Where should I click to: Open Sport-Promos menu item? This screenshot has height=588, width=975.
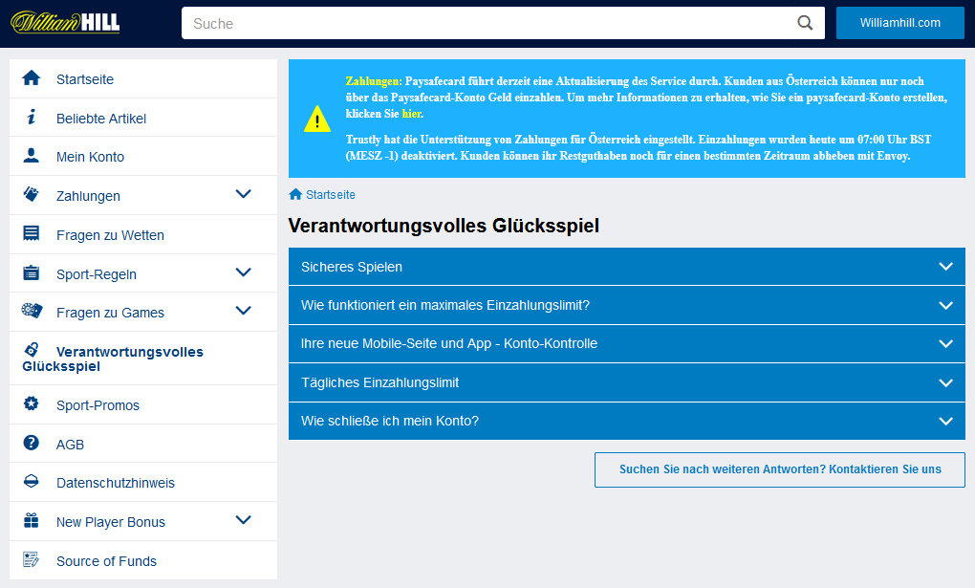(143, 405)
